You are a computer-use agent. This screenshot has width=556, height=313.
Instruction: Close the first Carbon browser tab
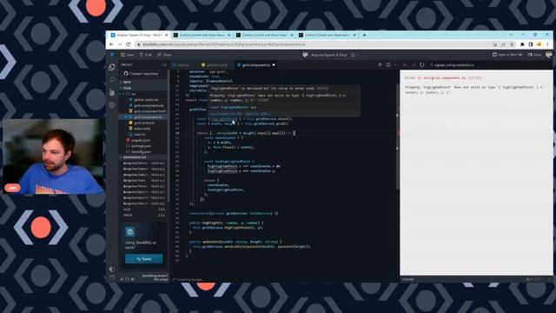point(229,35)
